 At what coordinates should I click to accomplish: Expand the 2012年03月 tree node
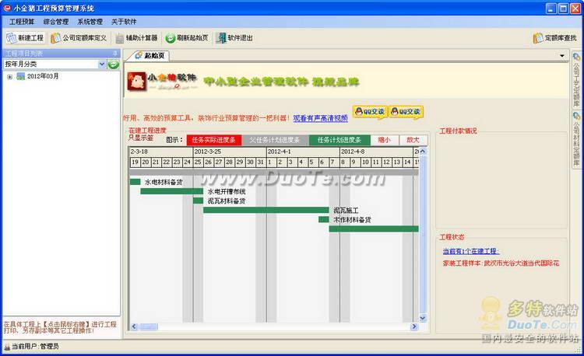pos(9,77)
